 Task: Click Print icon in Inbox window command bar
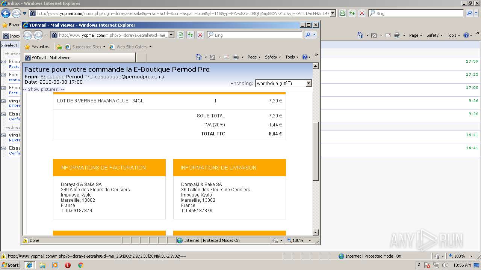pyautogui.click(x=397, y=35)
